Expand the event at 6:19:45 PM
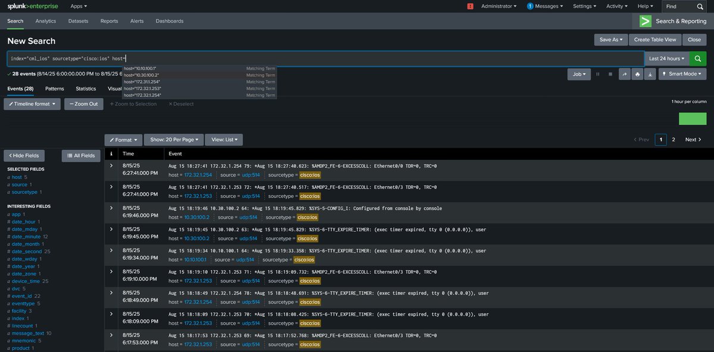 111,229
